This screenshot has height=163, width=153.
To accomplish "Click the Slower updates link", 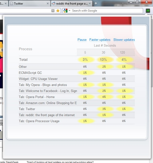I will tap(124, 40).
